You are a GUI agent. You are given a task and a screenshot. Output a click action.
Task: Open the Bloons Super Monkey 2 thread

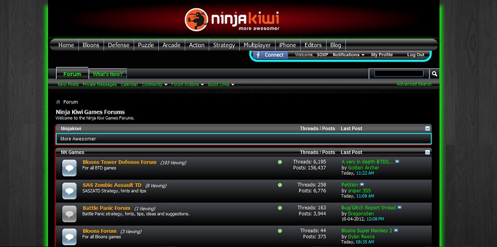pos(367,230)
